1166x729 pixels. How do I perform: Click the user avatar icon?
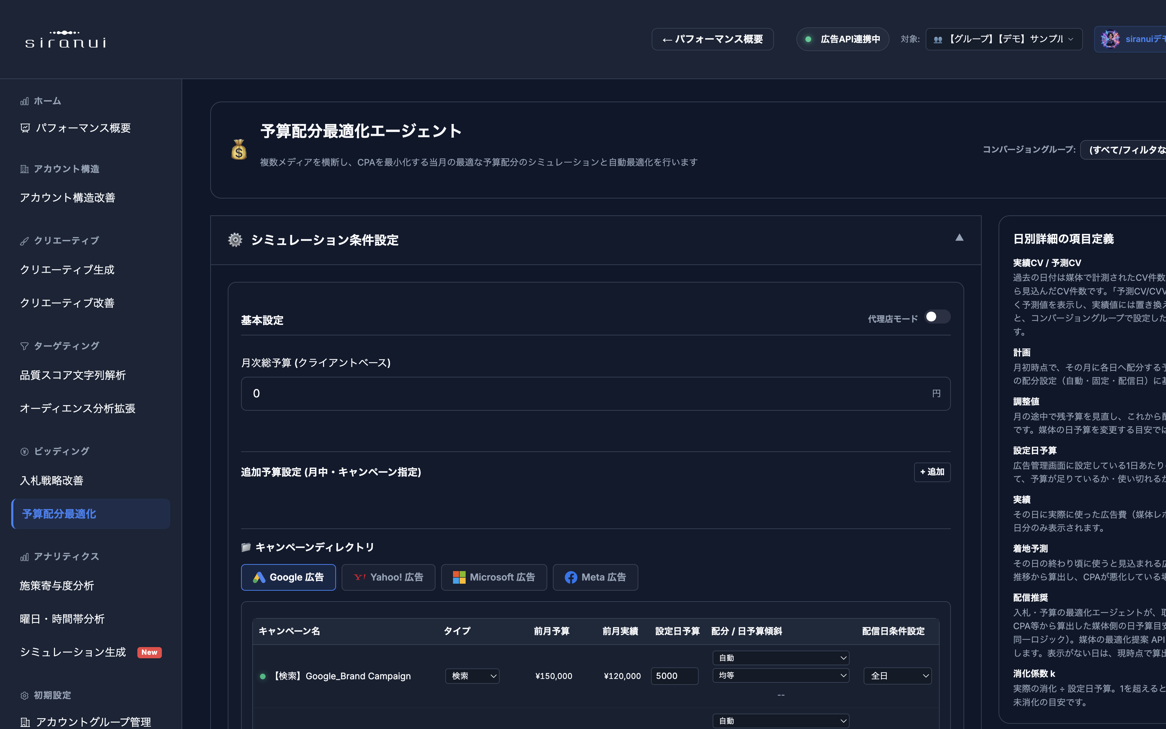click(1110, 39)
